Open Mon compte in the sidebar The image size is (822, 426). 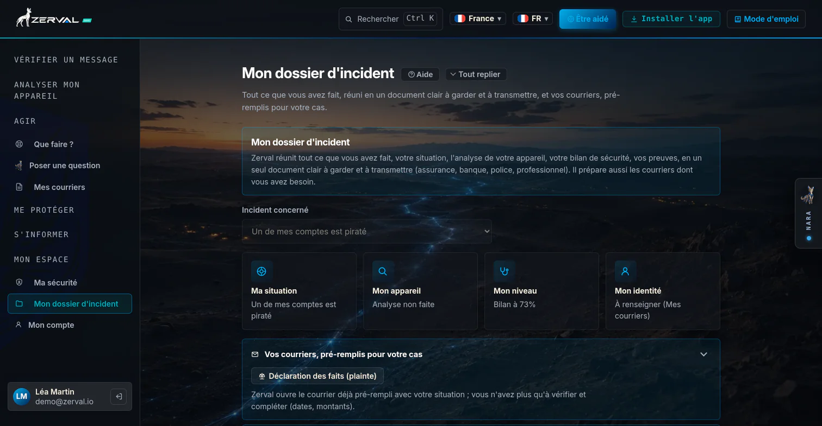[x=70, y=325]
